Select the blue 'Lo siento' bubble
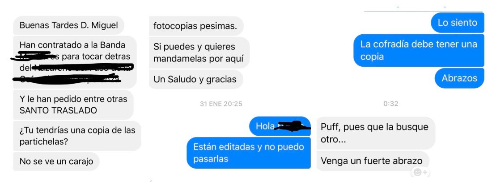Image resolution: width=492 pixels, height=182 pixels. [x=458, y=23]
